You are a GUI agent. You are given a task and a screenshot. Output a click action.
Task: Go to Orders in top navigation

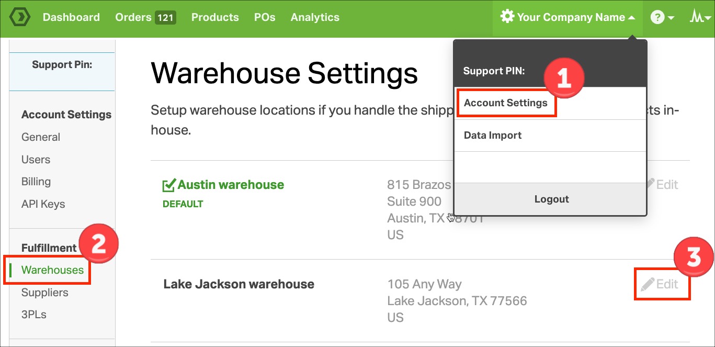click(133, 17)
